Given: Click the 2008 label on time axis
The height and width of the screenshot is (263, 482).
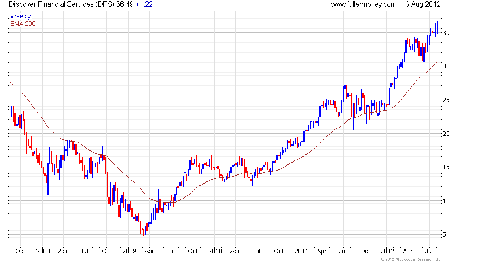Looking at the screenshot, I should tap(43, 252).
